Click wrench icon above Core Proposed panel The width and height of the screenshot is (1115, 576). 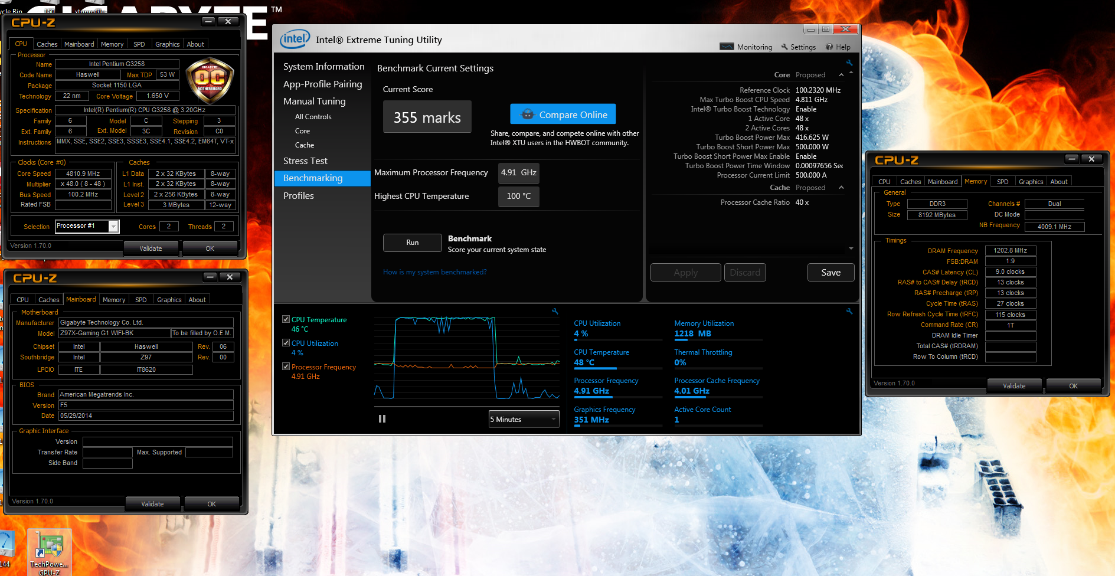849,63
